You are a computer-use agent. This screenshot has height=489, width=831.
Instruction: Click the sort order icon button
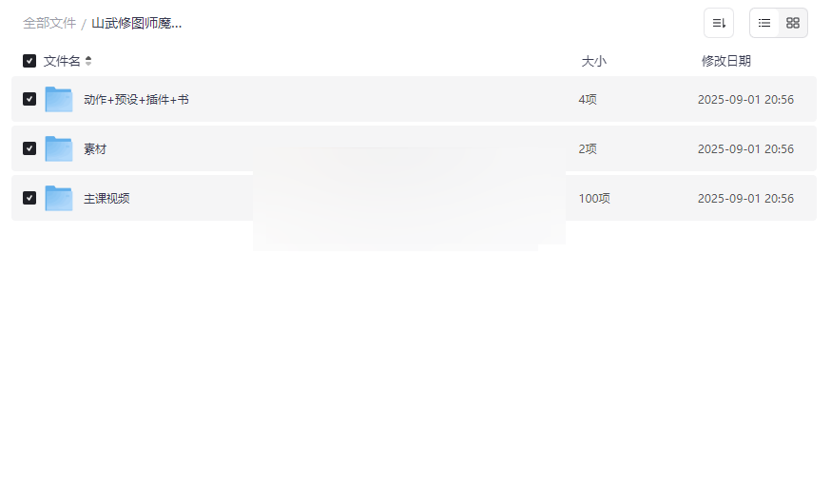click(719, 23)
